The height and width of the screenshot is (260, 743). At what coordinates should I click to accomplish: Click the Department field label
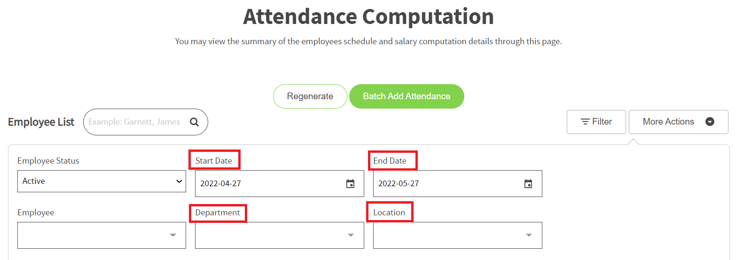click(218, 213)
